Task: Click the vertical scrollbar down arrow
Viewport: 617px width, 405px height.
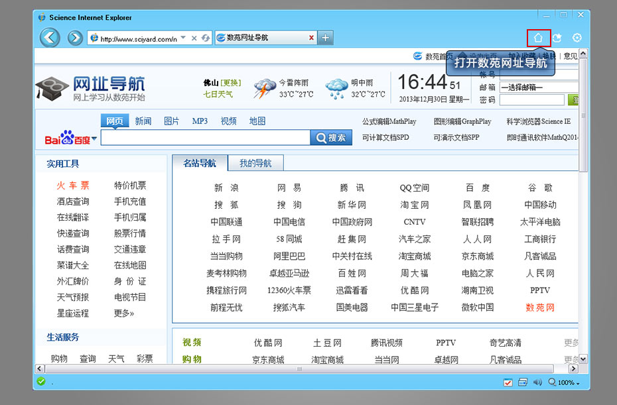Action: 583,359
